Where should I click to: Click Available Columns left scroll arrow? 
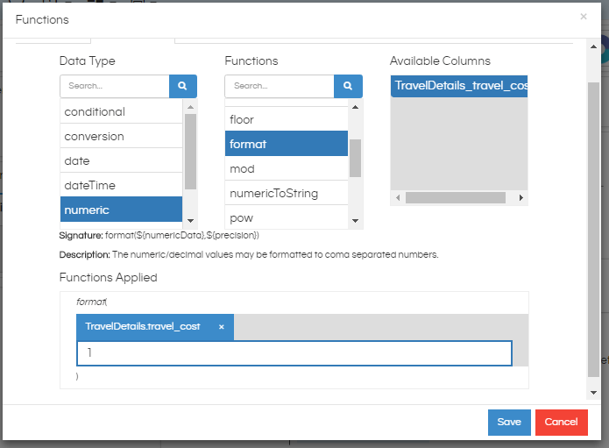pos(398,198)
